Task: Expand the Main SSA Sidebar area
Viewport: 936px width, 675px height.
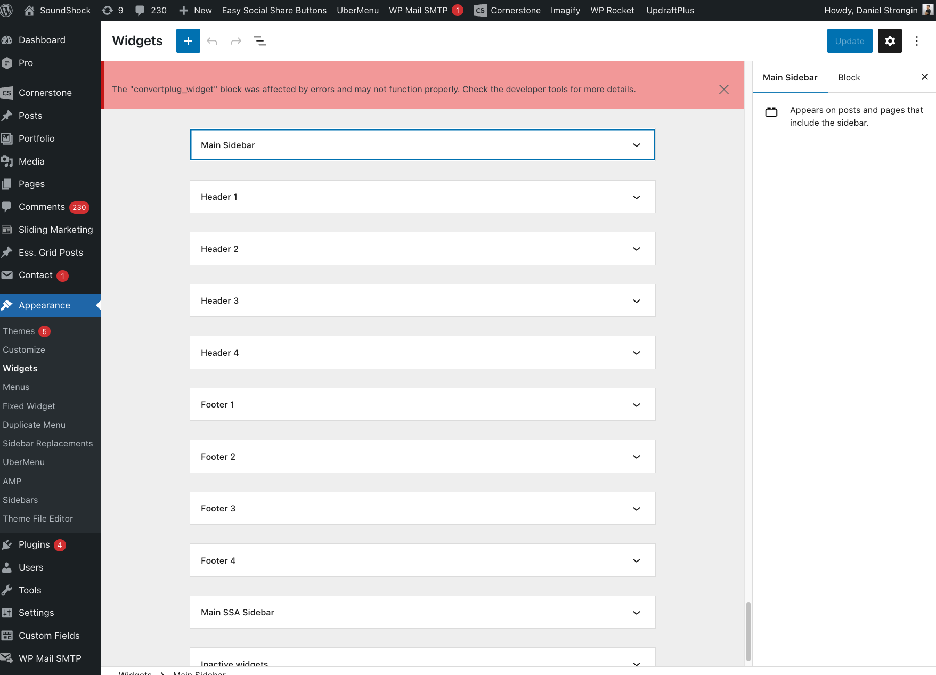Action: coord(636,613)
